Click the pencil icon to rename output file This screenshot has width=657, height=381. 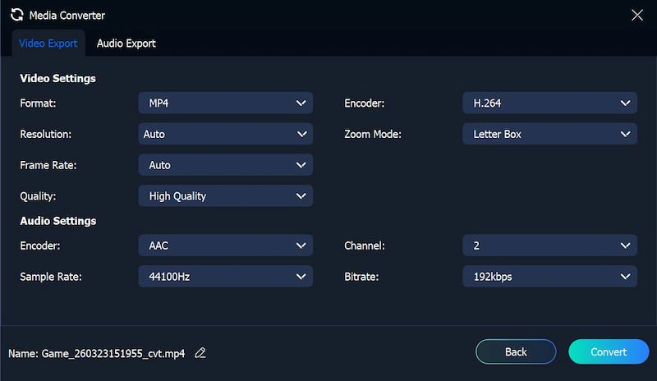coord(200,353)
